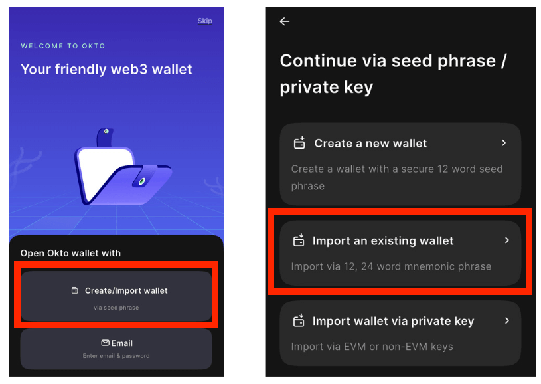Viewport: 541px width, 384px height.
Task: Open Okto wallet with Email
Action: (116, 349)
